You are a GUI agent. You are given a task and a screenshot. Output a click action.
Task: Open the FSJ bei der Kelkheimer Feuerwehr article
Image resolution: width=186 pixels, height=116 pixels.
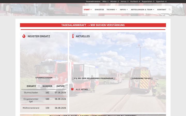pos(94,78)
